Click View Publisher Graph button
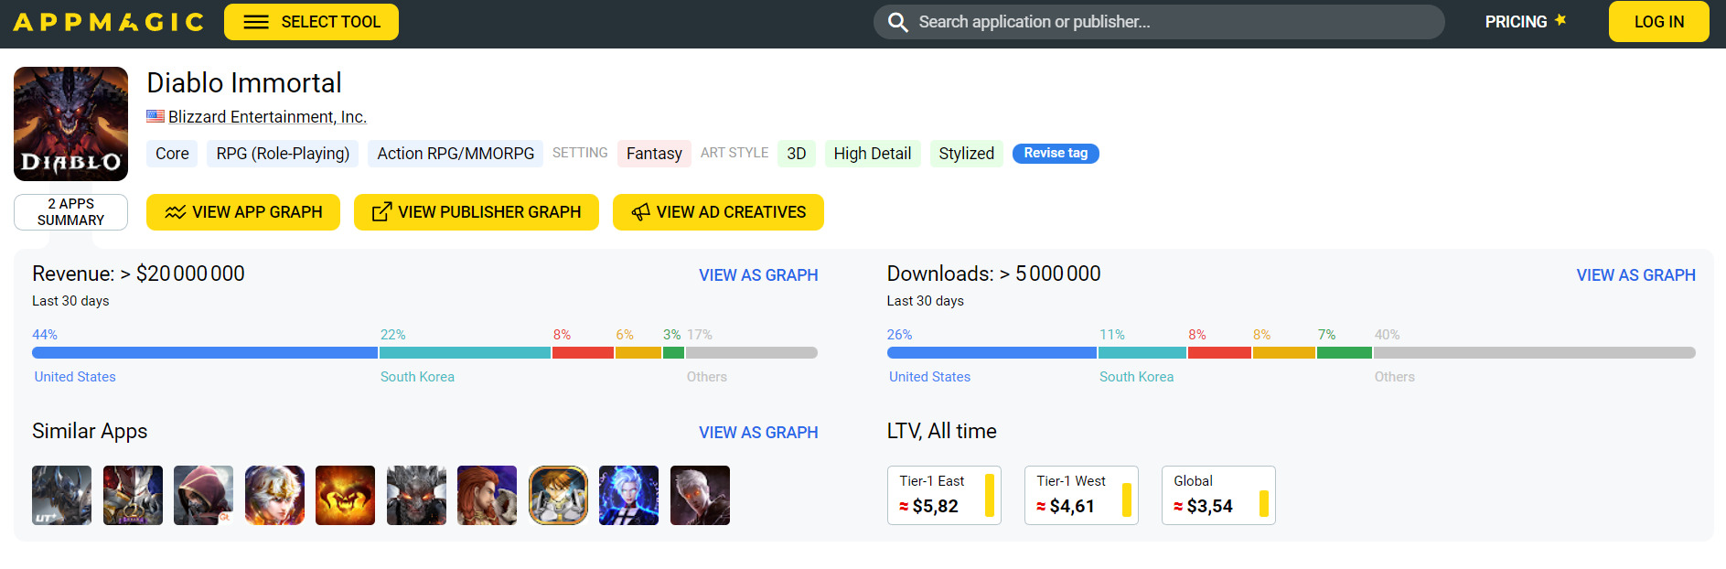The height and width of the screenshot is (569, 1726). click(x=477, y=212)
